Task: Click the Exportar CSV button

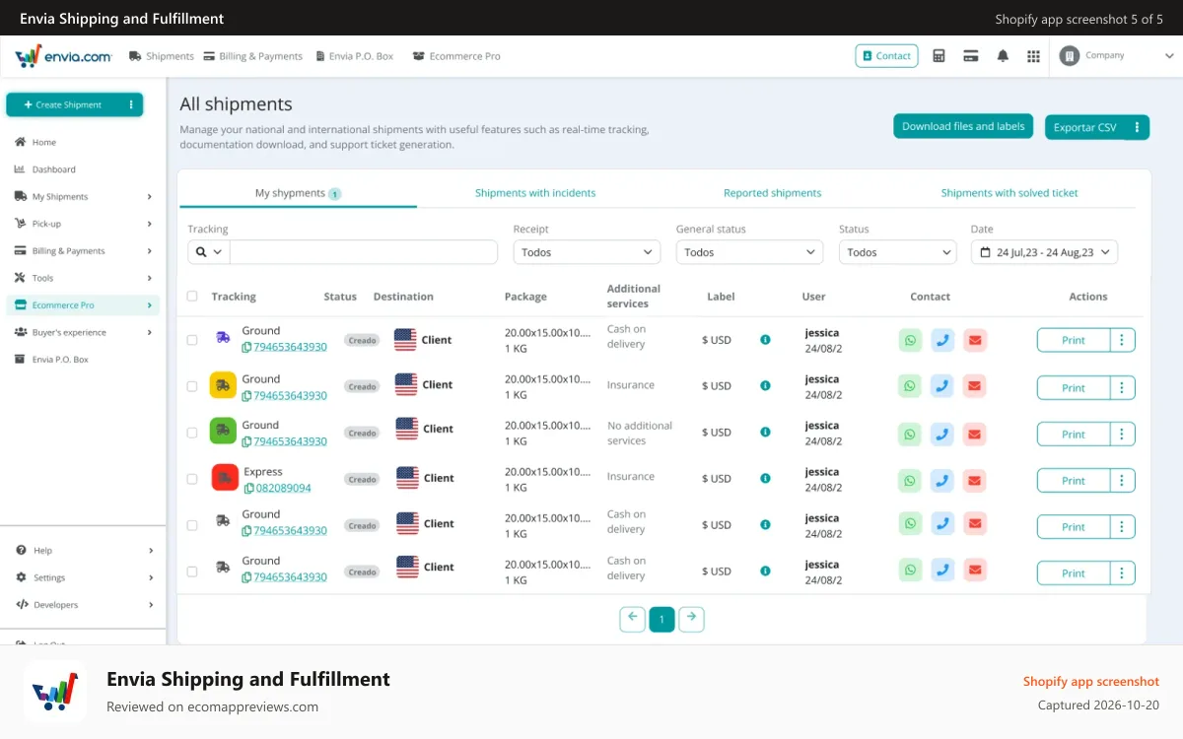Action: [x=1084, y=127]
